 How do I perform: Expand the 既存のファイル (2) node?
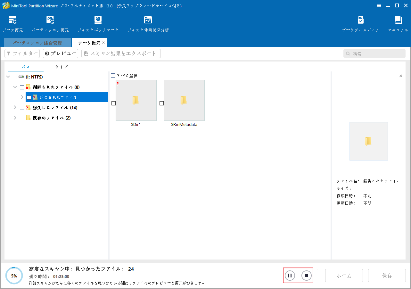coord(15,118)
